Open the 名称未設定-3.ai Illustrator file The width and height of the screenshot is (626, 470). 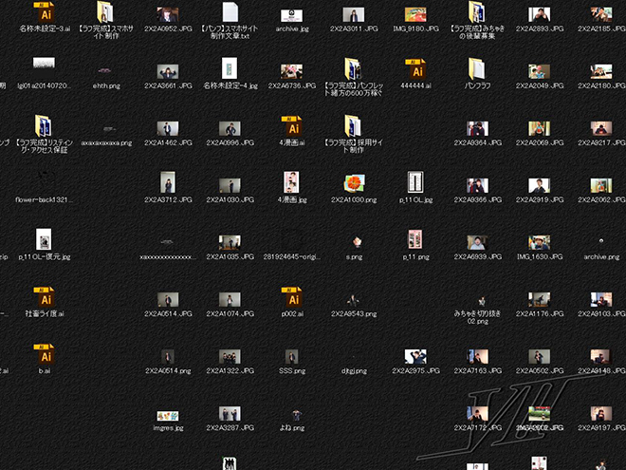[x=45, y=12]
